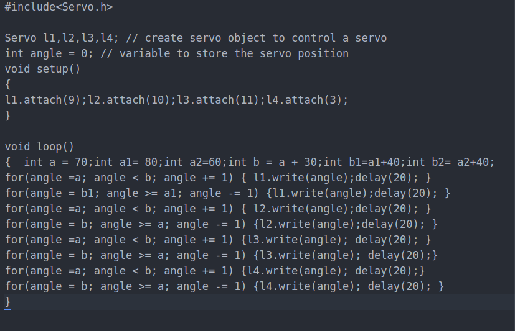The height and width of the screenshot is (331, 515).
Task: Click the word setup in void setup()
Action: click(52, 69)
